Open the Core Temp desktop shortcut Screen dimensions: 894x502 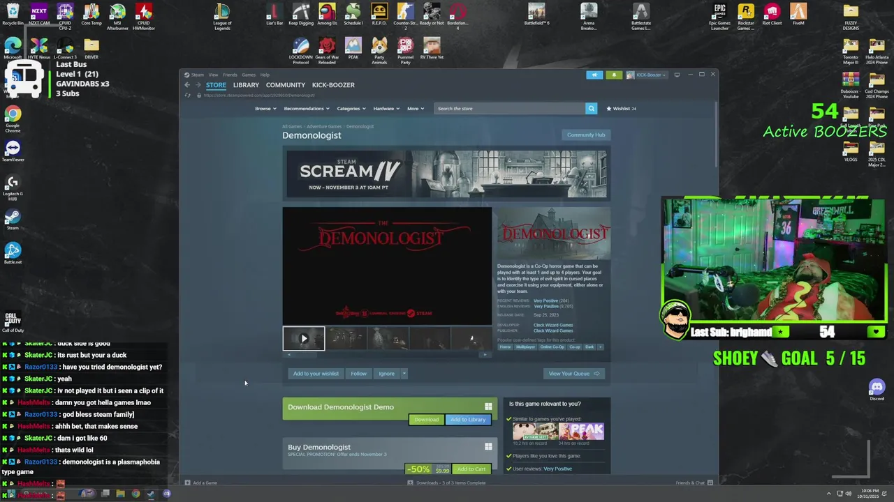91,15
